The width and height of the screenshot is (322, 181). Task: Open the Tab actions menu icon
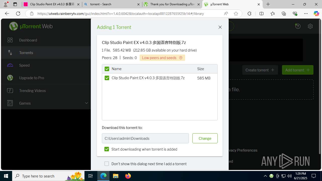[15, 4]
